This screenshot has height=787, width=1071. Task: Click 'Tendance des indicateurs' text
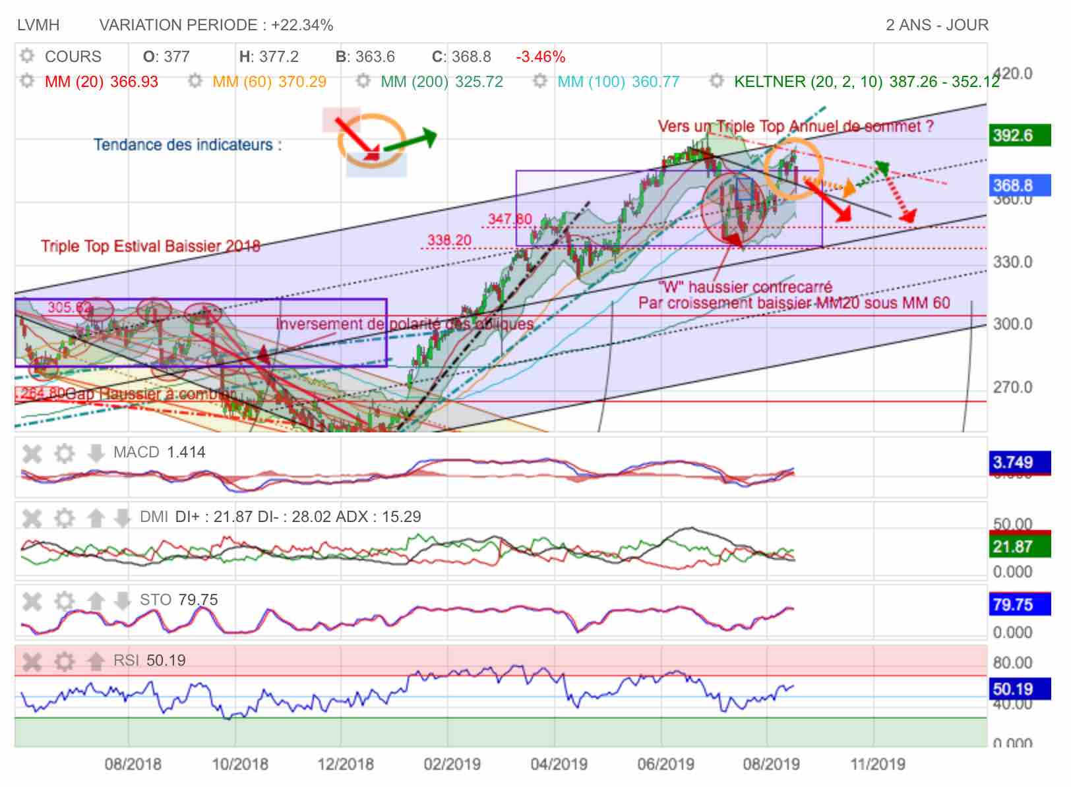coord(187,145)
